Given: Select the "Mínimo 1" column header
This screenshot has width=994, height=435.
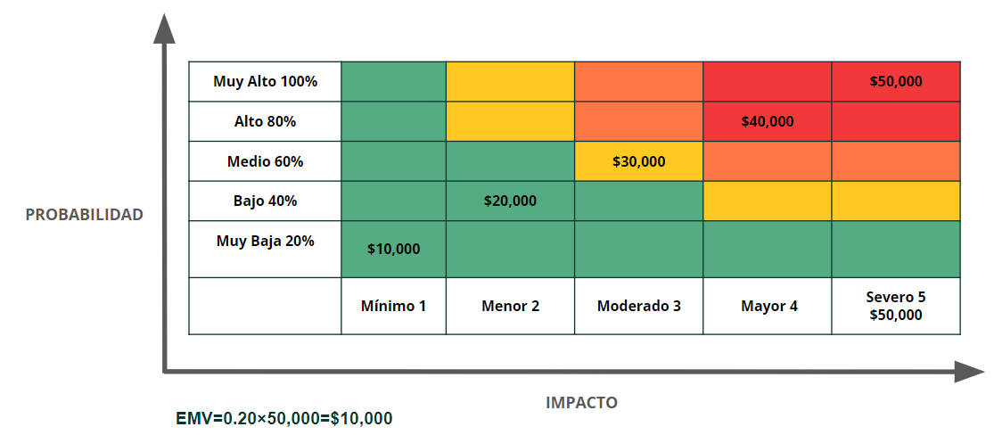Looking at the screenshot, I should point(393,306).
